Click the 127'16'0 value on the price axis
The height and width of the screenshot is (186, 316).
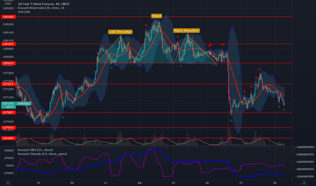point(8,97)
